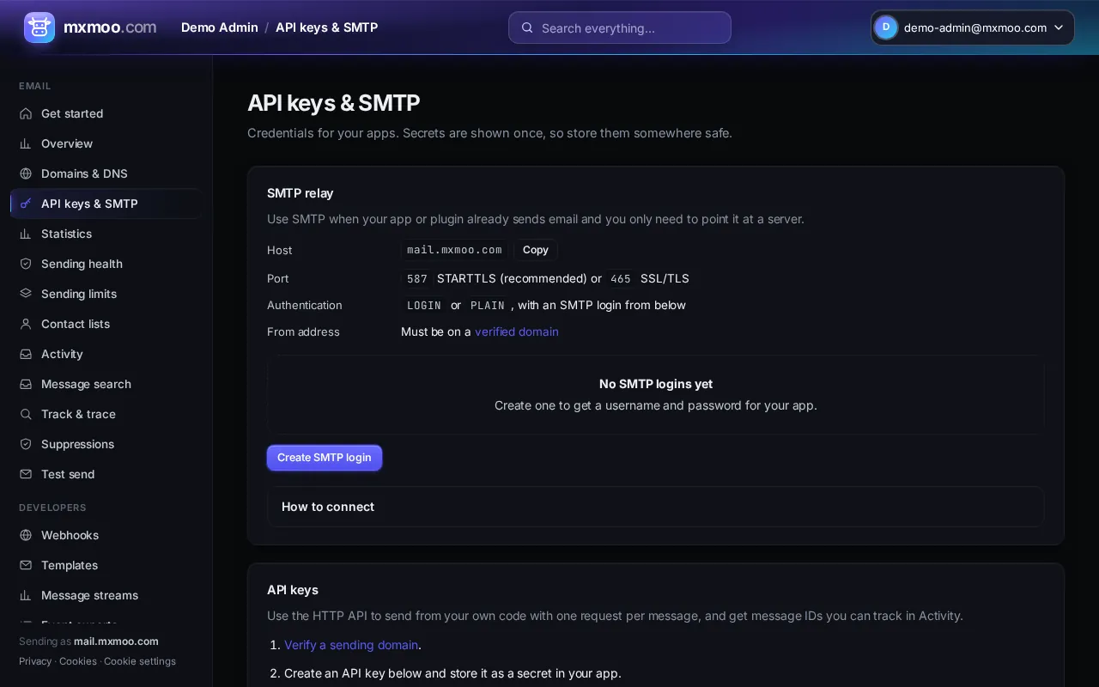Click the Statistics chart icon
Screen dimensions: 1099x687
click(26, 234)
